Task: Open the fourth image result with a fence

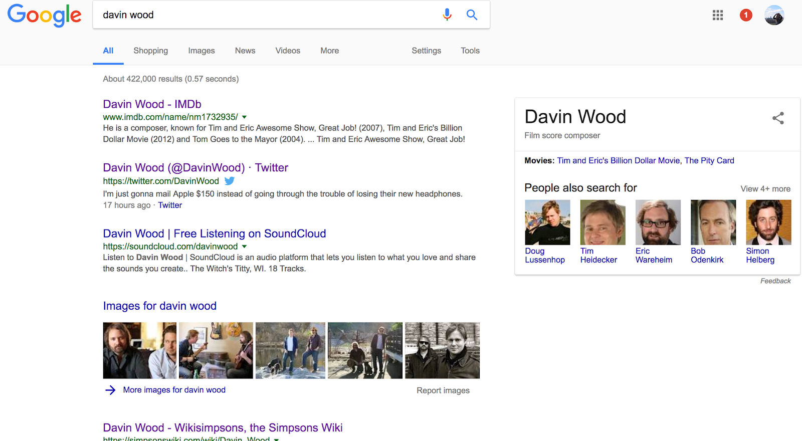Action: (x=365, y=350)
